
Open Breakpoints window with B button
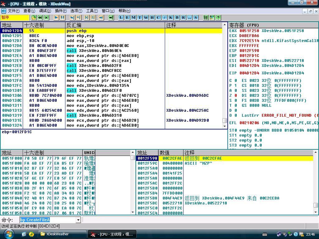[177, 18]
